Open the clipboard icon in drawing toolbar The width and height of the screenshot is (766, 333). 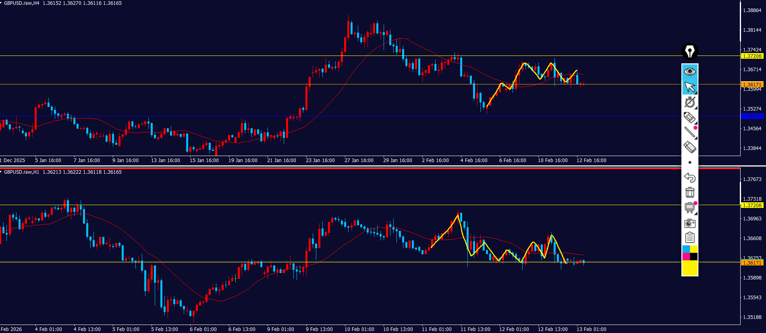690,238
